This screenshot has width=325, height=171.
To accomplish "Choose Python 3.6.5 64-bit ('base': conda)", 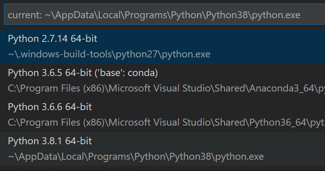I will click(162, 80).
